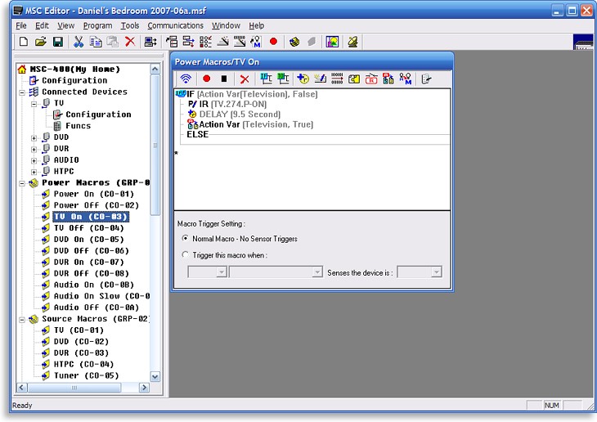The width and height of the screenshot is (597, 422).
Task: Click the add delay clock icon in macro toolbar
Action: pos(302,79)
